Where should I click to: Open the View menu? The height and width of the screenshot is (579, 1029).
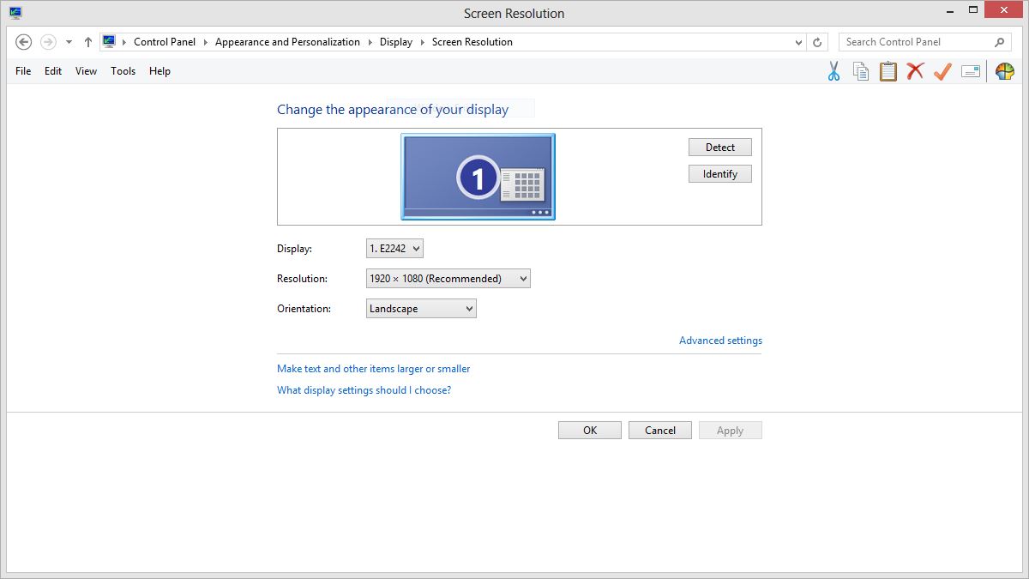pyautogui.click(x=86, y=71)
